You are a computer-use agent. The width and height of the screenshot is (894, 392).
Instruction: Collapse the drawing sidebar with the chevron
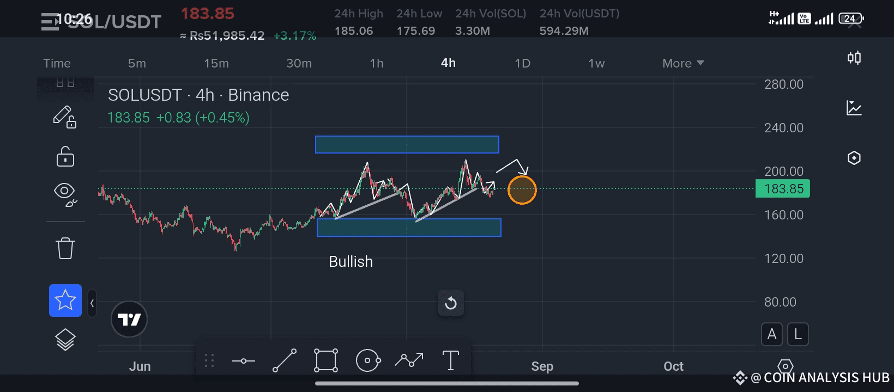[92, 303]
